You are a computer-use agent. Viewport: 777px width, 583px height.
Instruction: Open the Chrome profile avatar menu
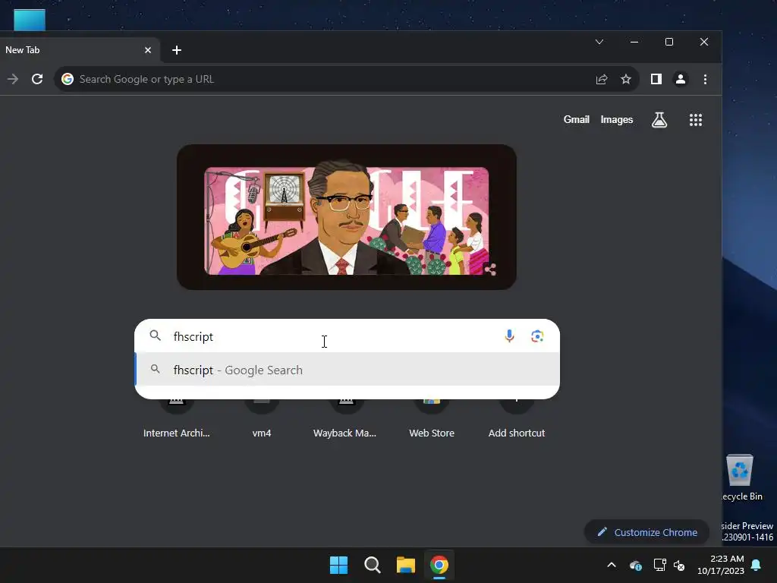(681, 79)
